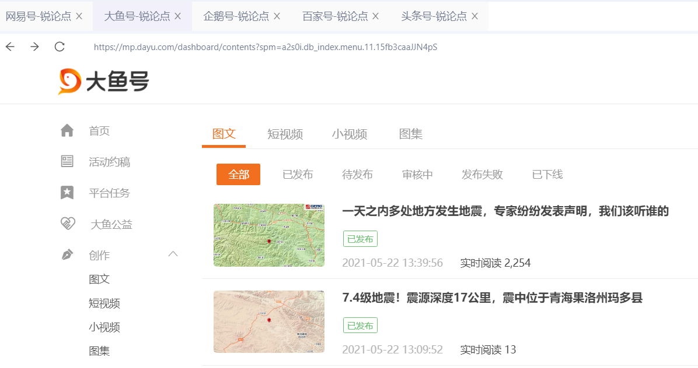
Task: Select the 首页 home icon in sidebar
Action: pos(67,130)
